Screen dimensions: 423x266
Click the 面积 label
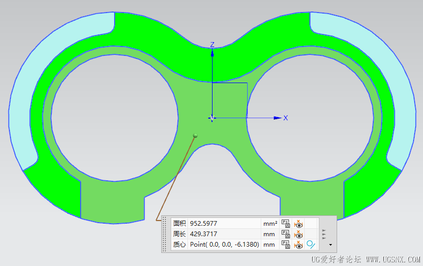pyautogui.click(x=180, y=224)
